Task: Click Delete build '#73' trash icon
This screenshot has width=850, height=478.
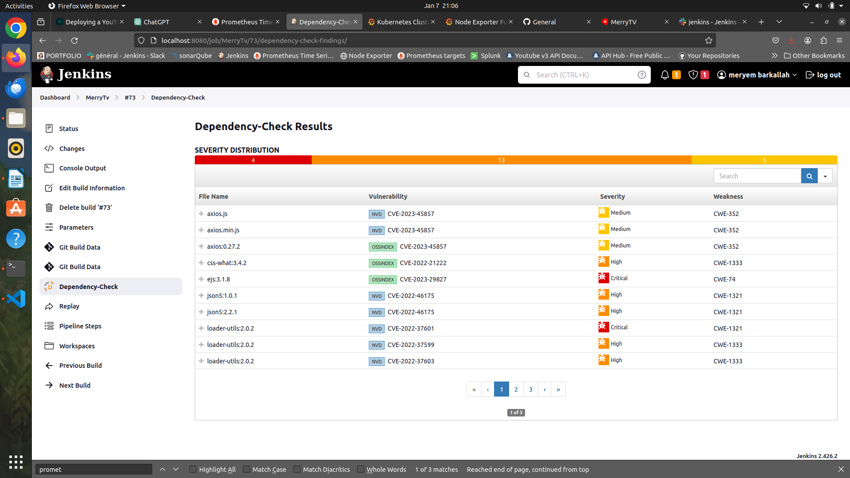Action: point(49,208)
